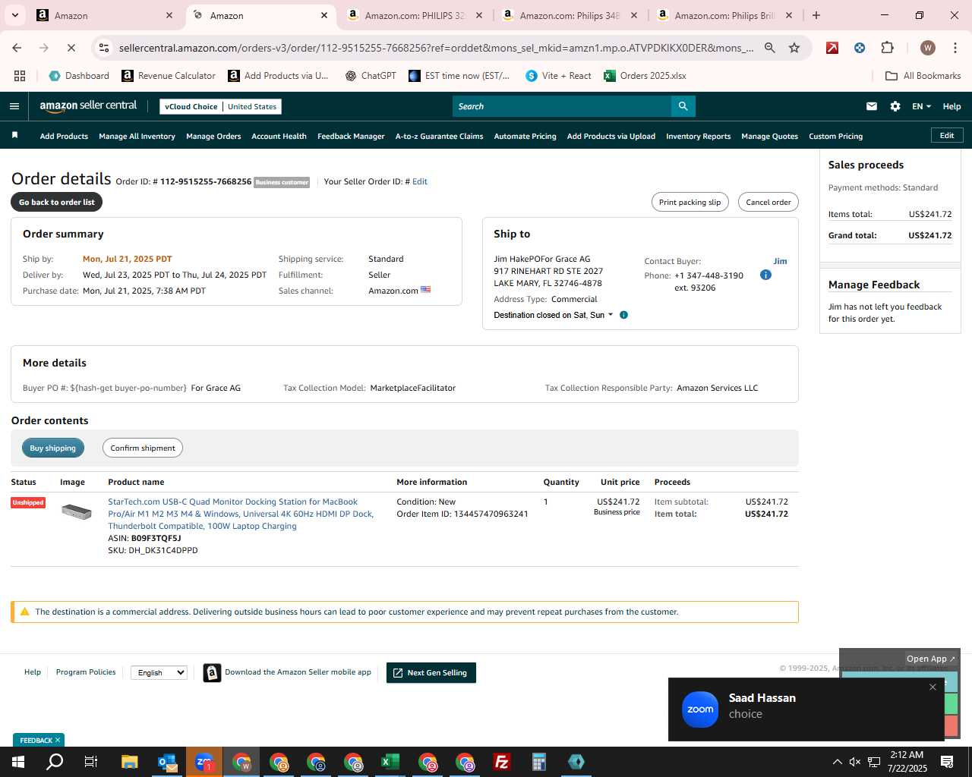Open the StarTech.com docking station product link
The height and width of the screenshot is (777, 972).
241,514
